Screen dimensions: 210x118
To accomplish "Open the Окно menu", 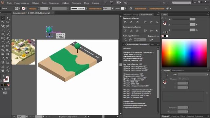I will coord(87,3).
